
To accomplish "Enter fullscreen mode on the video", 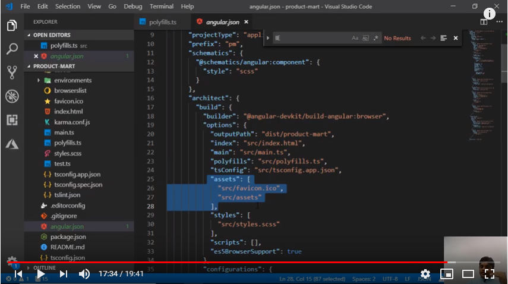I will [x=490, y=274].
